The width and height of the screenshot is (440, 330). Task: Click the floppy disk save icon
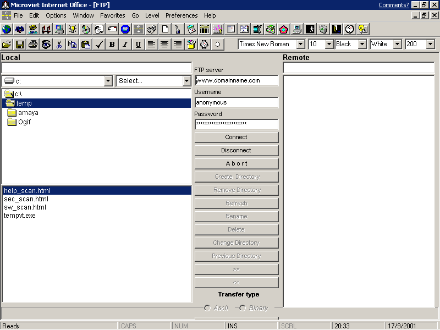click(x=20, y=45)
